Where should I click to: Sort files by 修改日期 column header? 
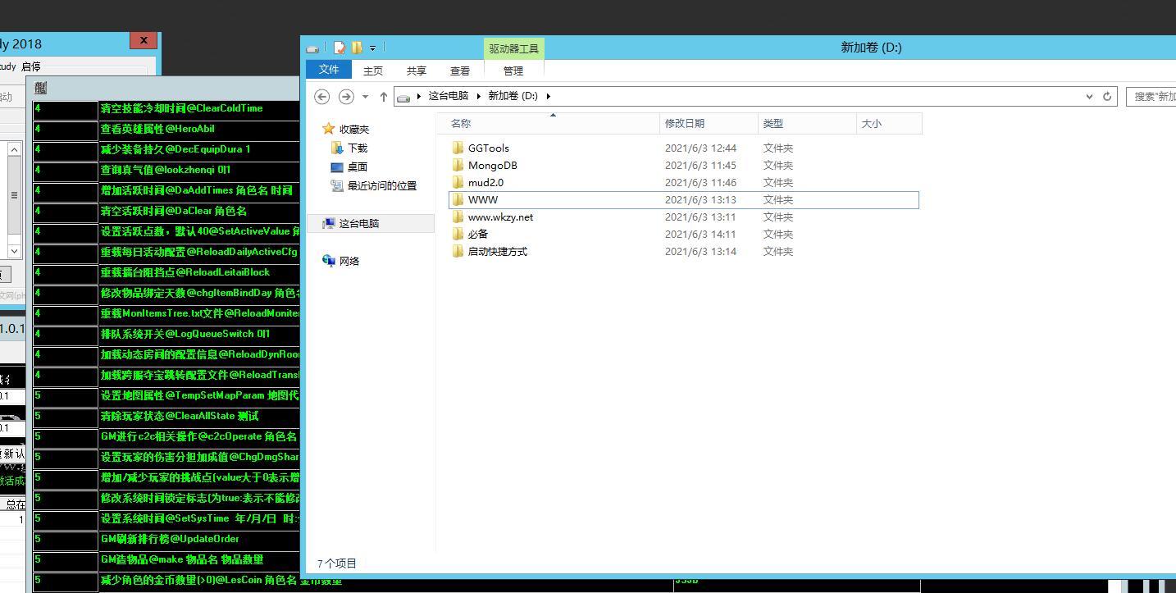pos(685,124)
